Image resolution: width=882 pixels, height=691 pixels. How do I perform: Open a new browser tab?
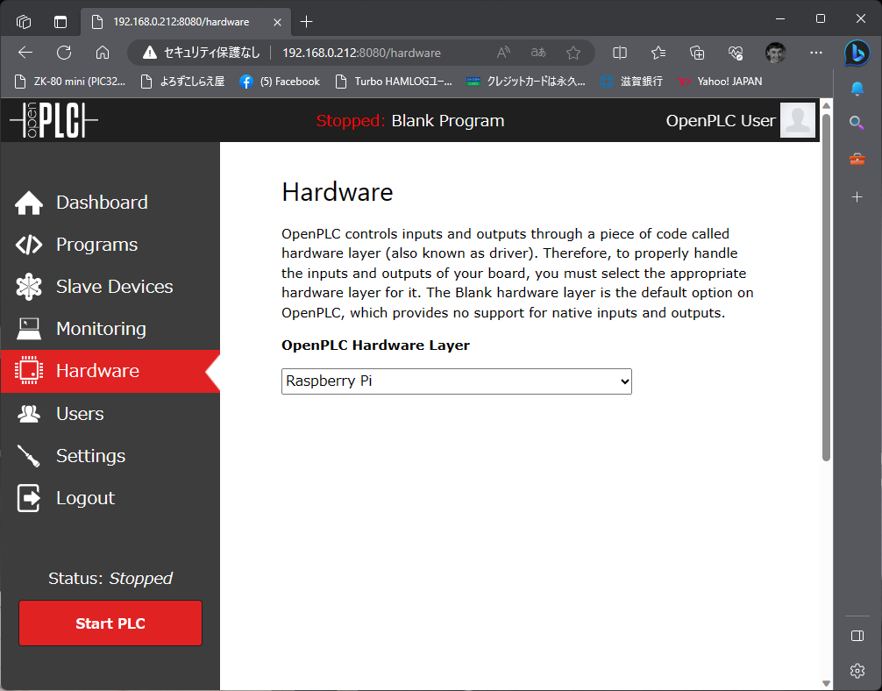tap(306, 22)
